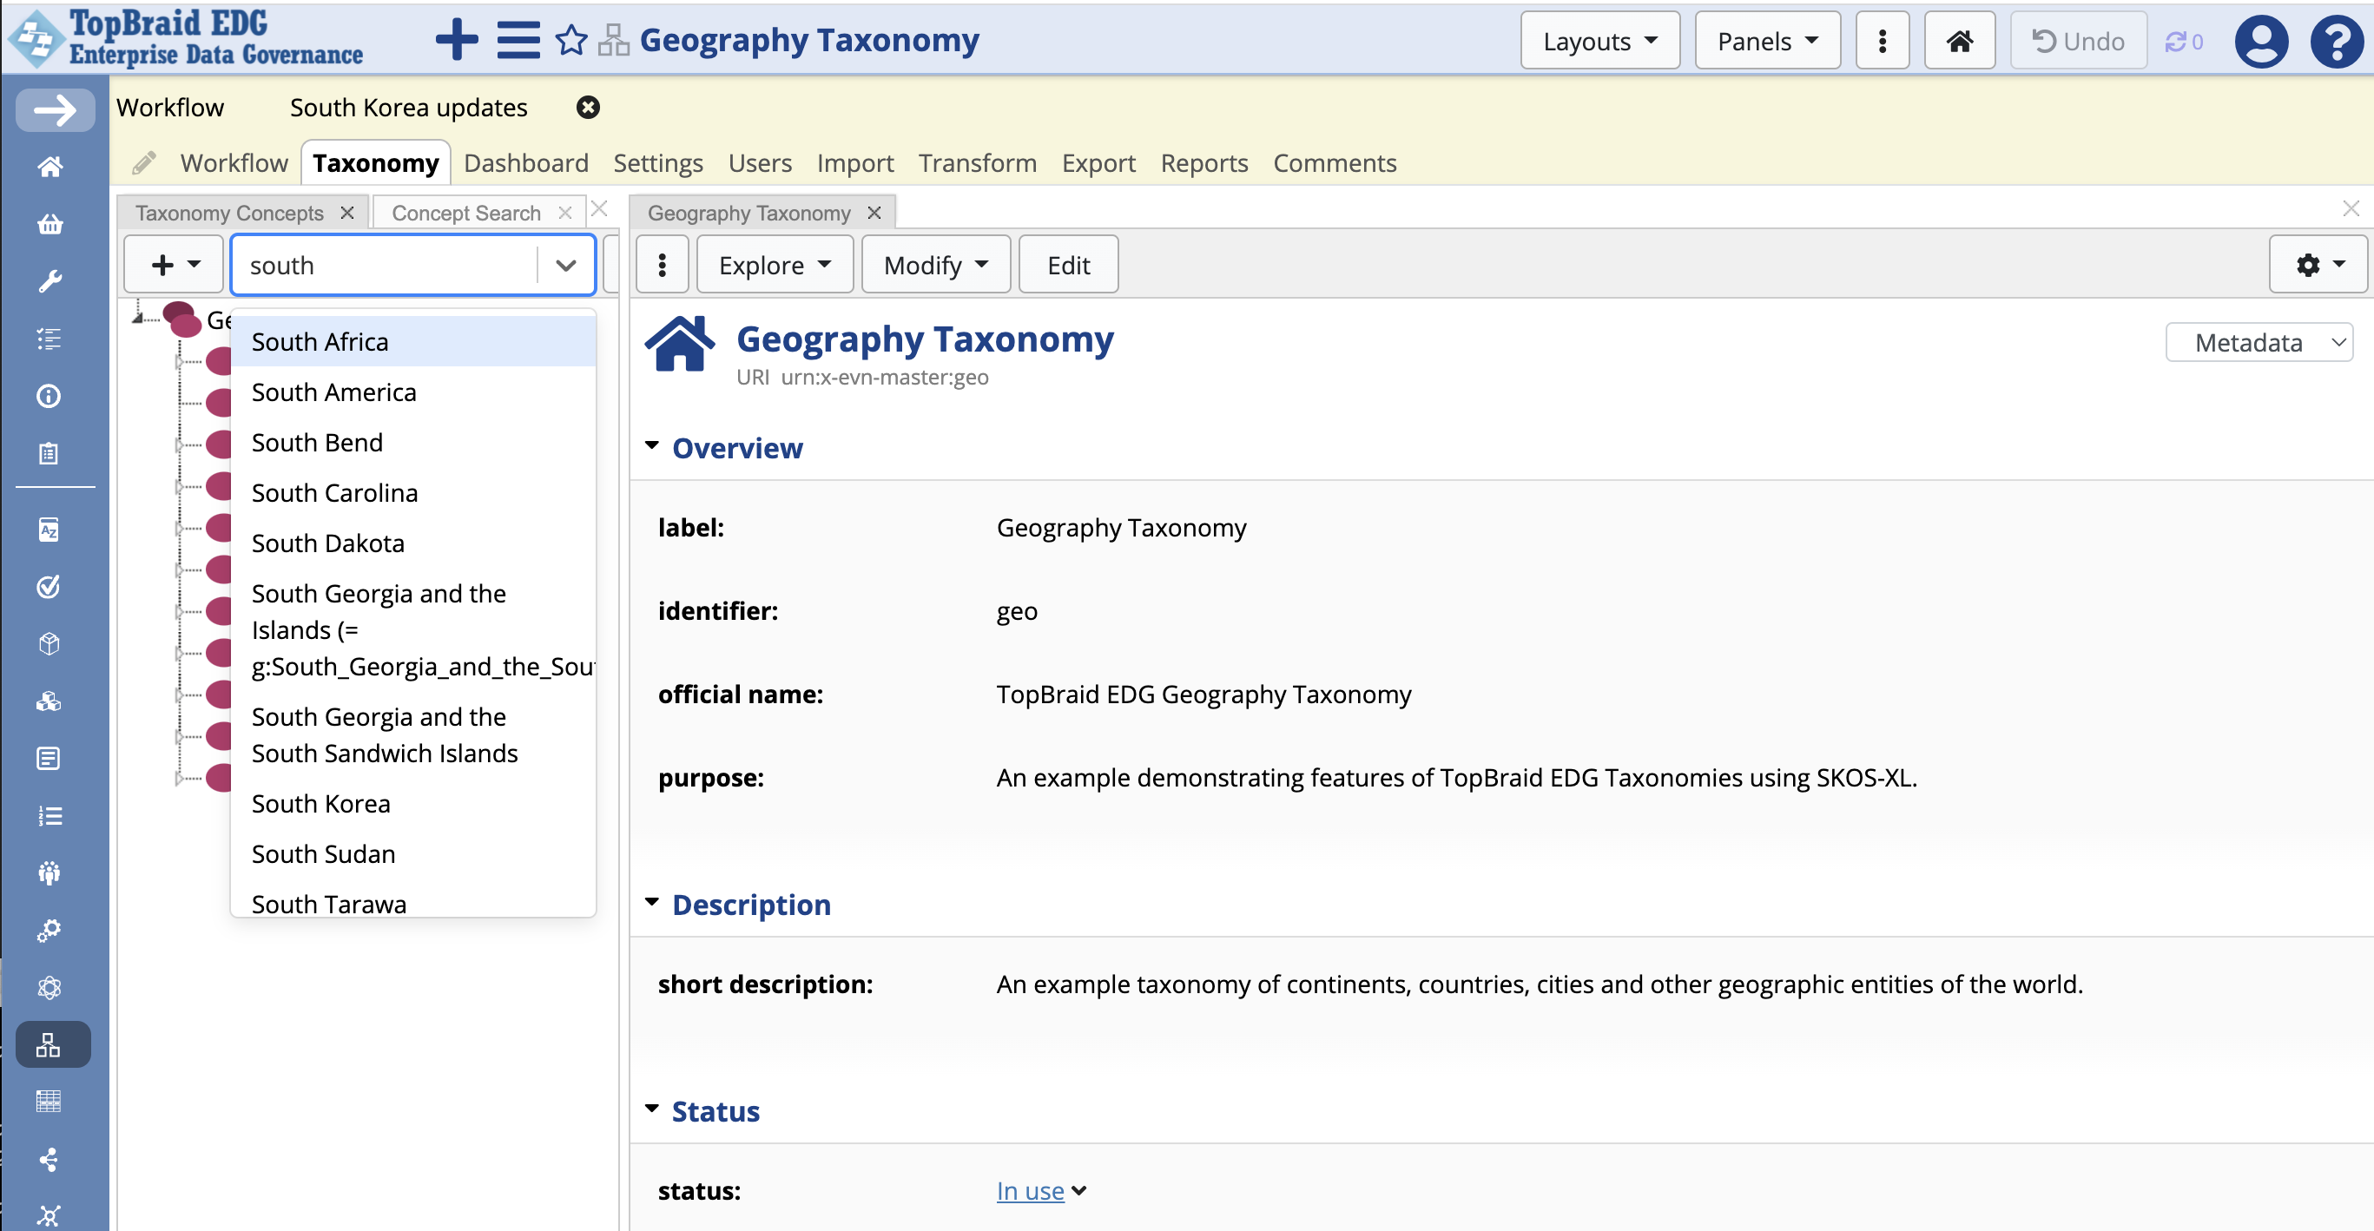Switch to the Dashboard tab

[x=526, y=163]
